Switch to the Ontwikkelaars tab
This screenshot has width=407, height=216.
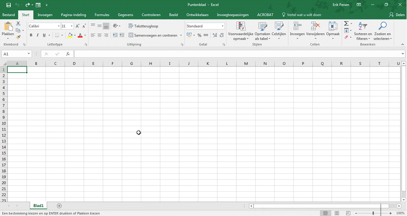pyautogui.click(x=197, y=15)
